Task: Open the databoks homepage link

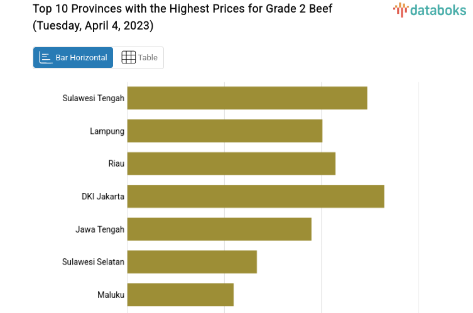Action: [431, 9]
